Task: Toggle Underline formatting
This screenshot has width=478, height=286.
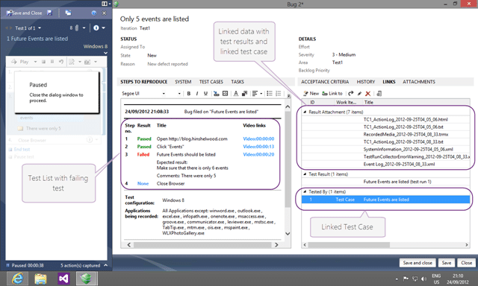Action: tap(205, 94)
